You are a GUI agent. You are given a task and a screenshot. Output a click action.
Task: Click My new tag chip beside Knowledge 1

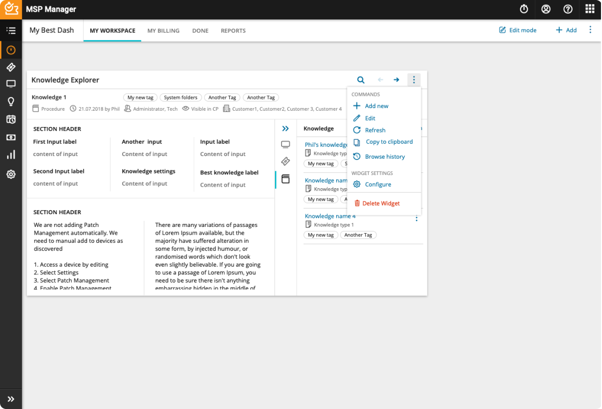(x=140, y=97)
